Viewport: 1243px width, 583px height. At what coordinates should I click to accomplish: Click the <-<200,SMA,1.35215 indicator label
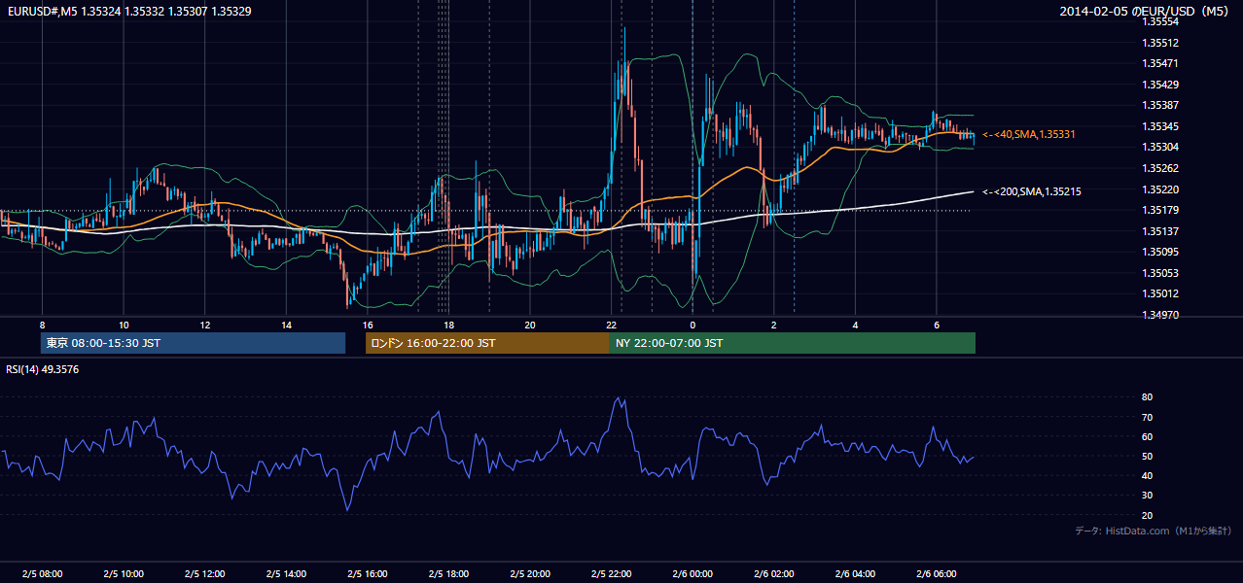pyautogui.click(x=1032, y=191)
